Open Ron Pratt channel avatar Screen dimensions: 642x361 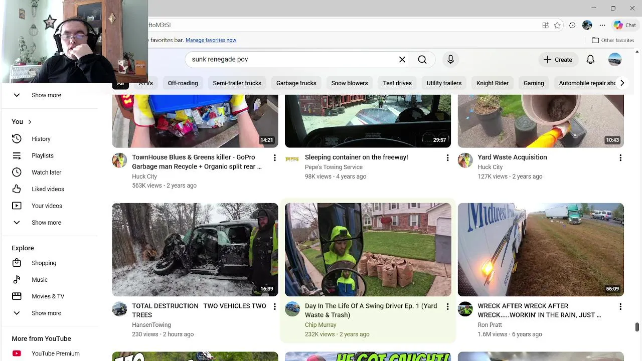tap(465, 309)
